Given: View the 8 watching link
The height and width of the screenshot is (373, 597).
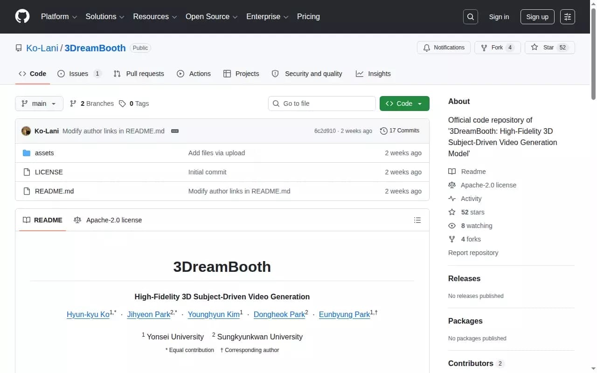Looking at the screenshot, I should [x=470, y=226].
